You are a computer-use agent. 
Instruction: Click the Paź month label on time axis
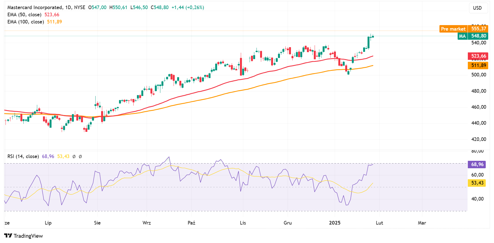click(191, 223)
